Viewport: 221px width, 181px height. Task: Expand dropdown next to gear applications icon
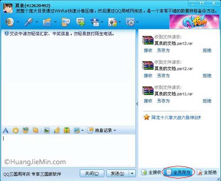(x=137, y=22)
